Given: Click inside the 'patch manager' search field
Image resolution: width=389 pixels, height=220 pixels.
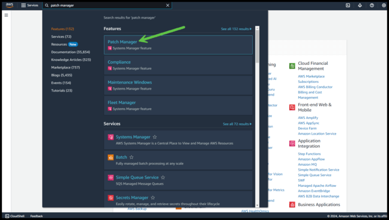Looking at the screenshot, I should [x=107, y=5].
